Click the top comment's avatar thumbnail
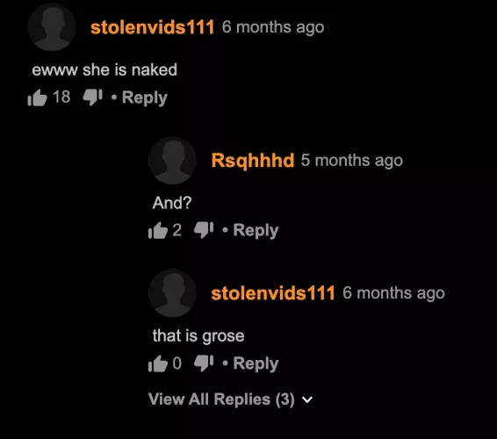 pos(52,27)
